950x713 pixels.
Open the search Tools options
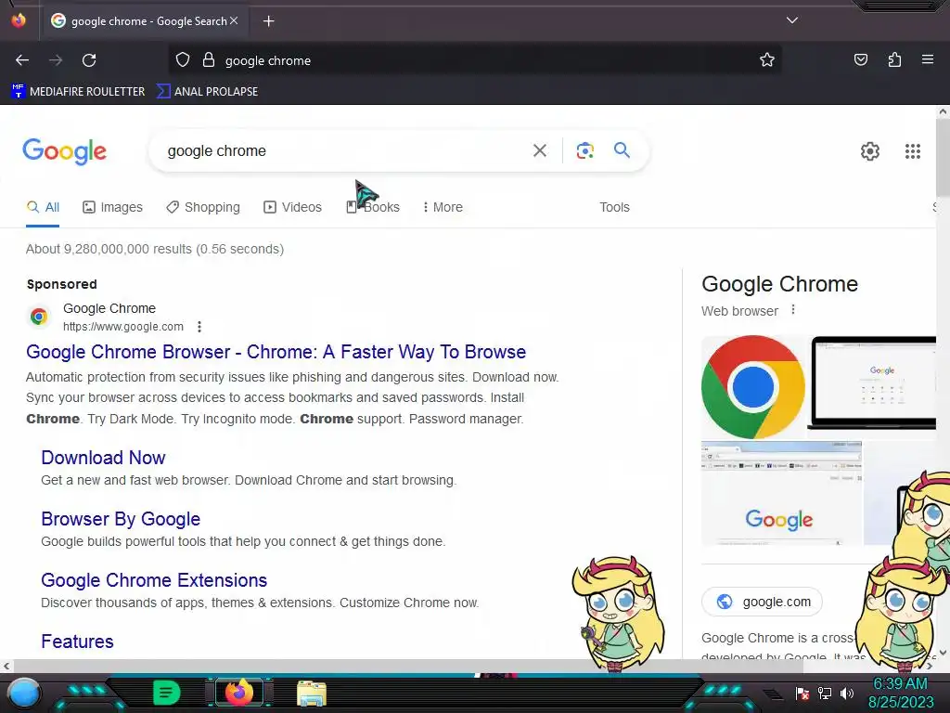[614, 207]
